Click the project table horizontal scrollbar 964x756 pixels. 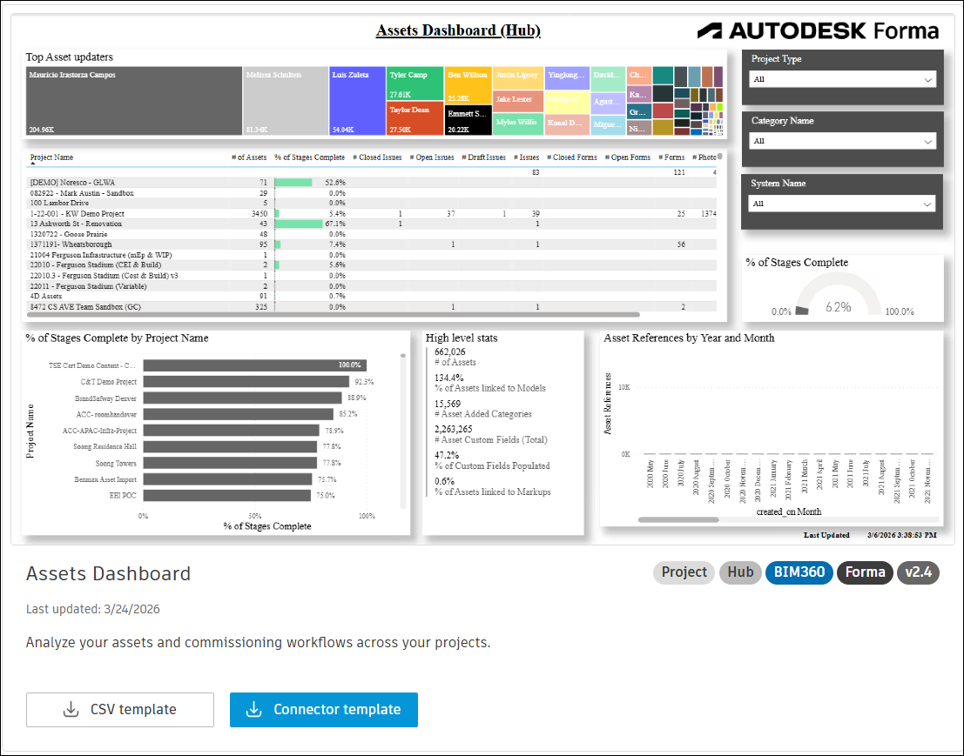pyautogui.click(x=334, y=314)
